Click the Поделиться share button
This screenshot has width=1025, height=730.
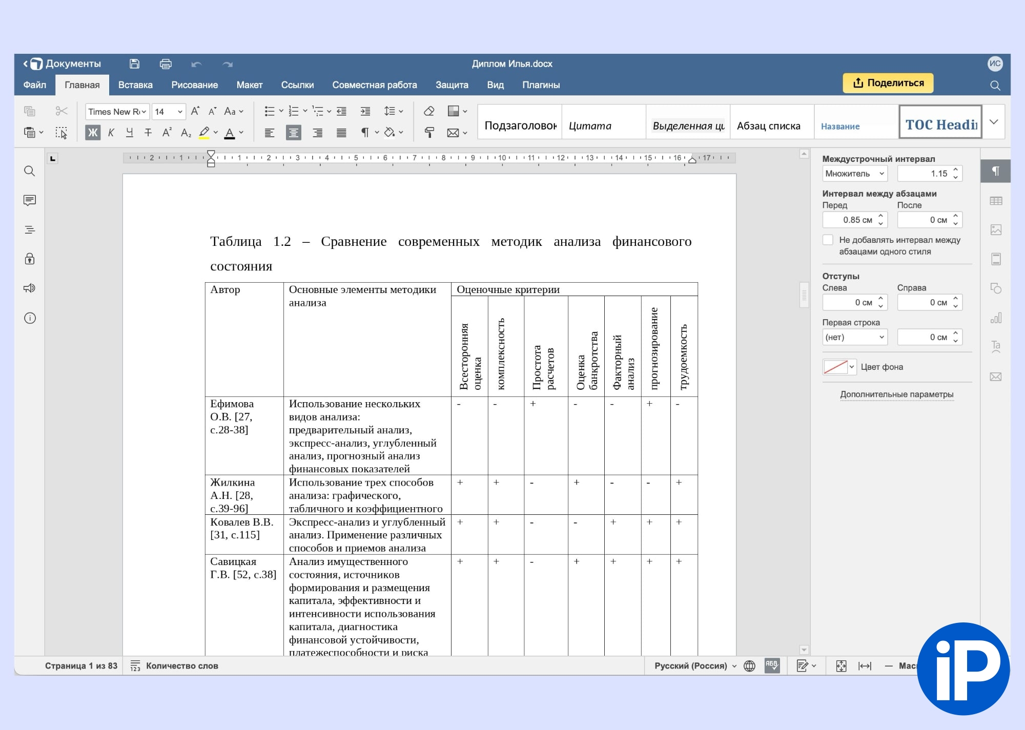point(888,83)
